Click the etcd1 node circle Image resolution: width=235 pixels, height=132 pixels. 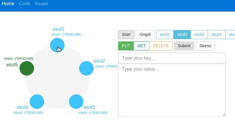point(57,45)
